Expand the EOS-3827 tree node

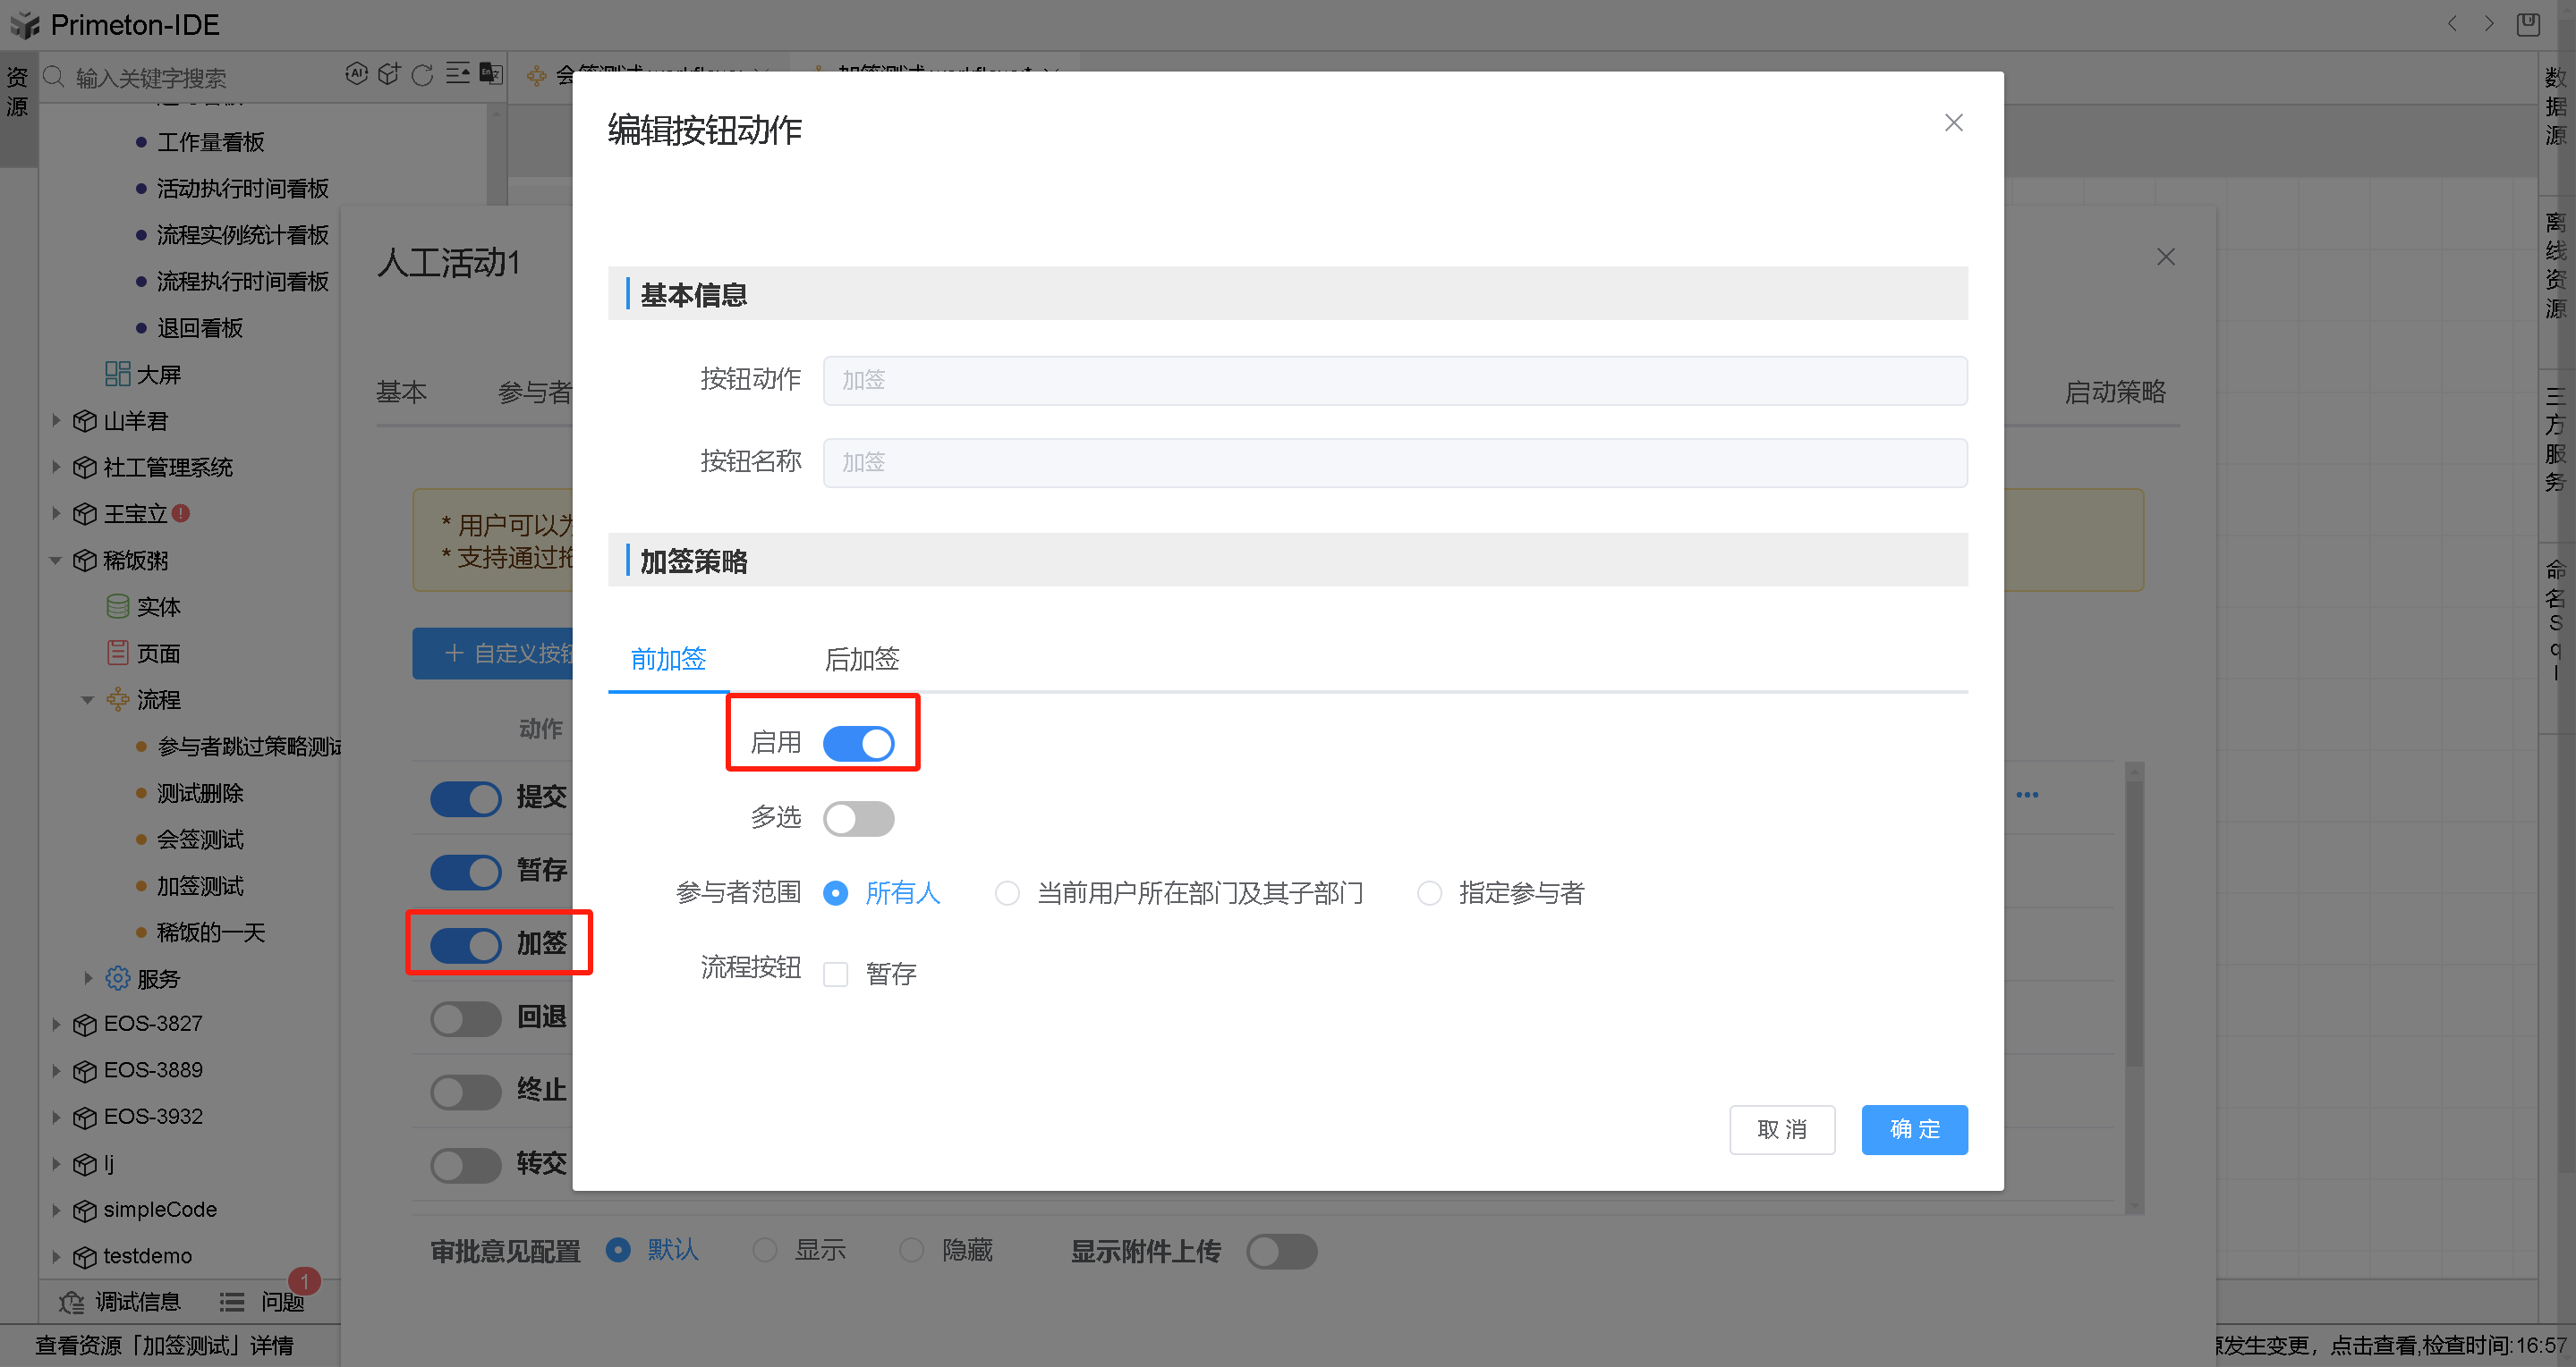pos(57,1024)
